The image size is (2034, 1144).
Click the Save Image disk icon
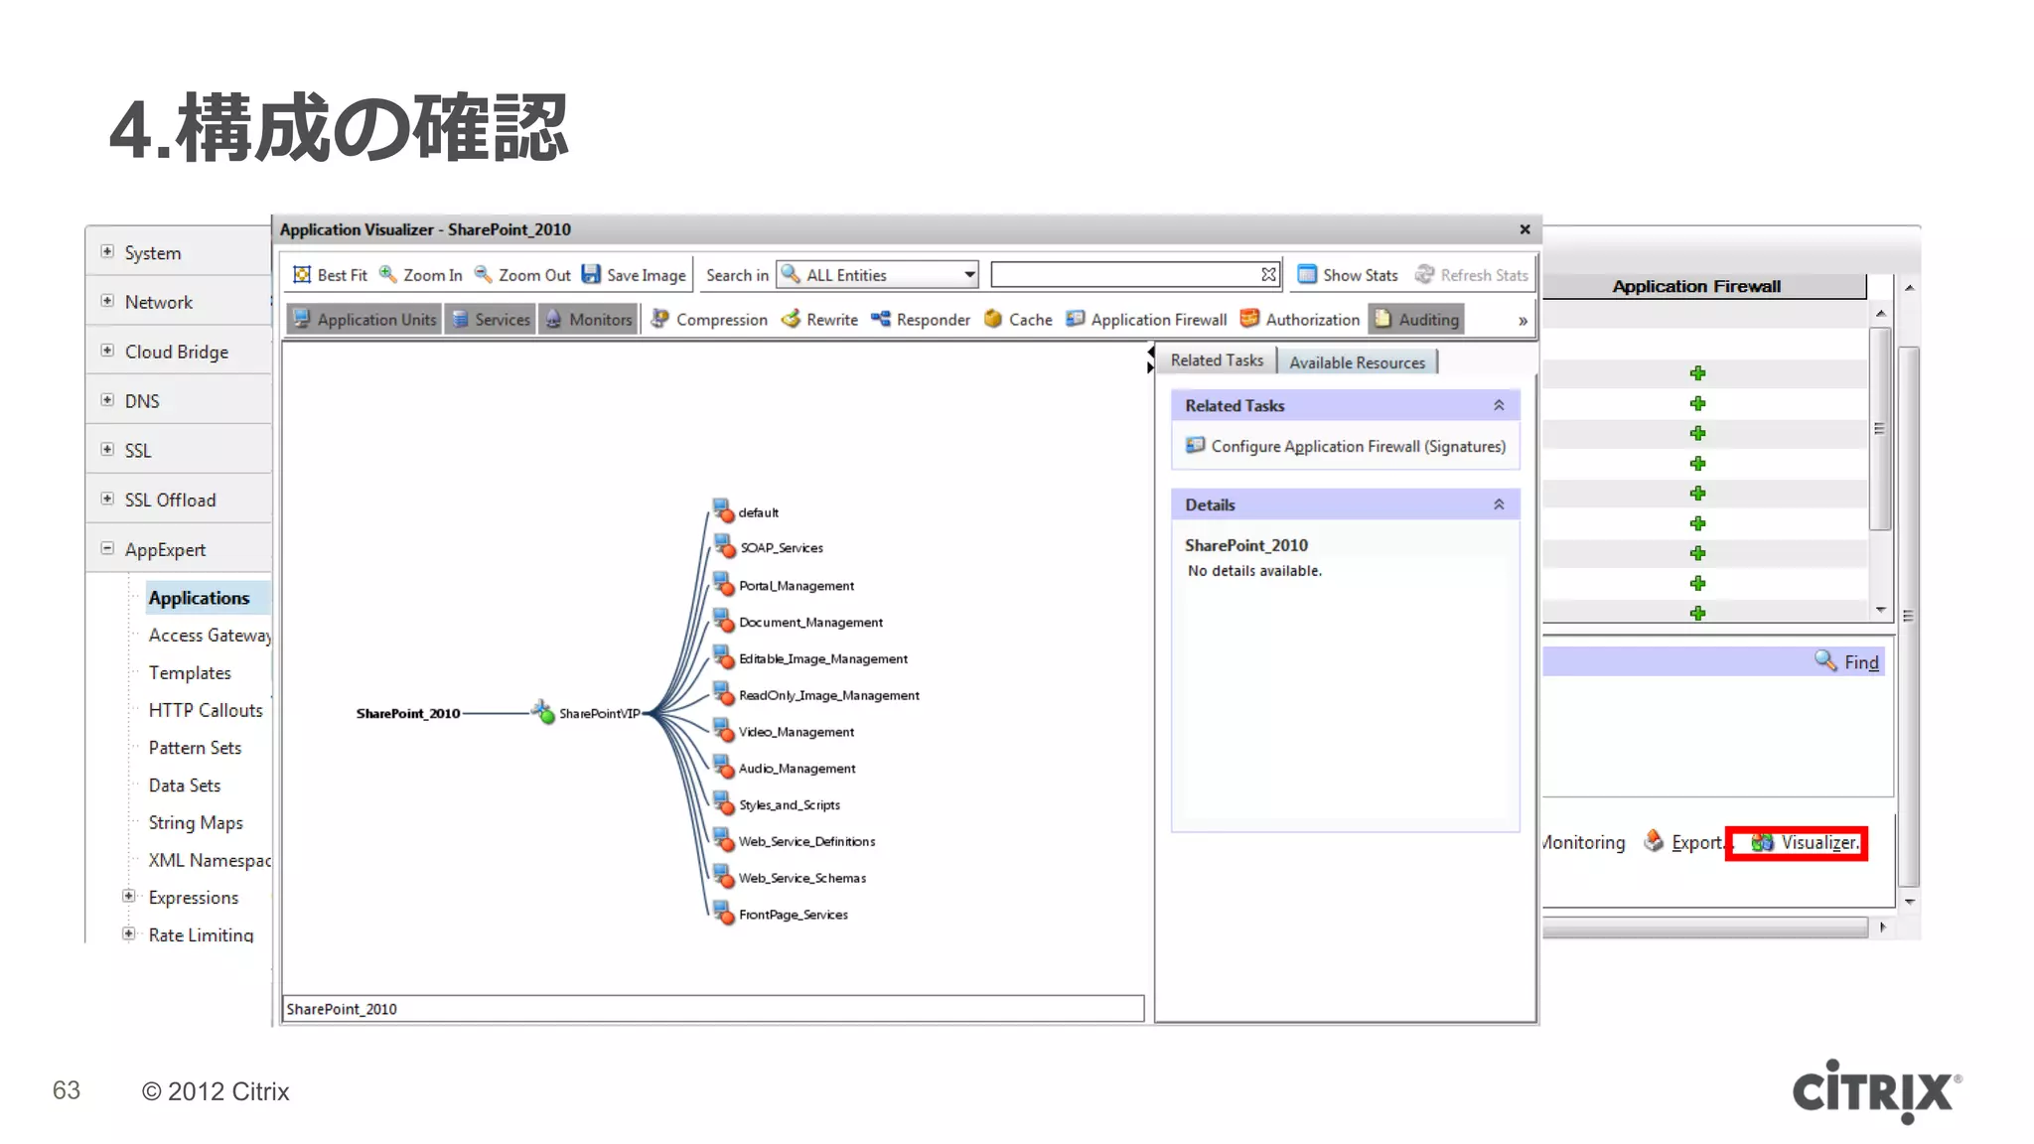point(591,274)
